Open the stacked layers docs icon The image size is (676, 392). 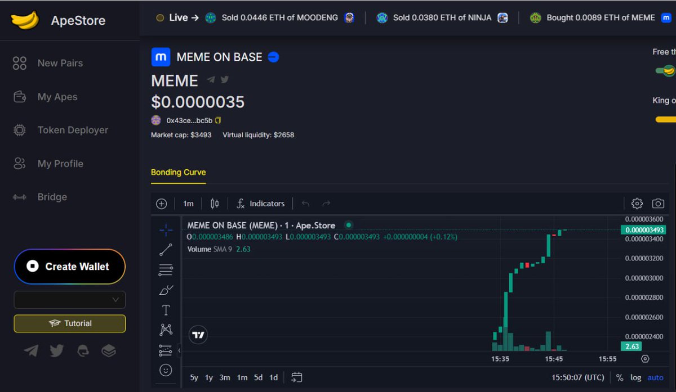pos(109,351)
